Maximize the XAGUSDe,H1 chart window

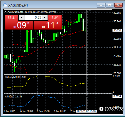click(x=110, y=5)
